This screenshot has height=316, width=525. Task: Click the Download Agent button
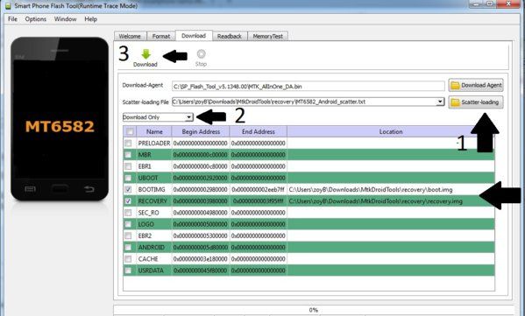pos(476,86)
